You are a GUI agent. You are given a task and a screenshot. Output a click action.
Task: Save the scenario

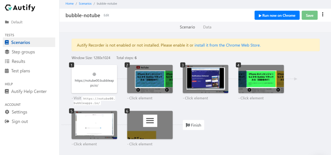[x=309, y=15]
